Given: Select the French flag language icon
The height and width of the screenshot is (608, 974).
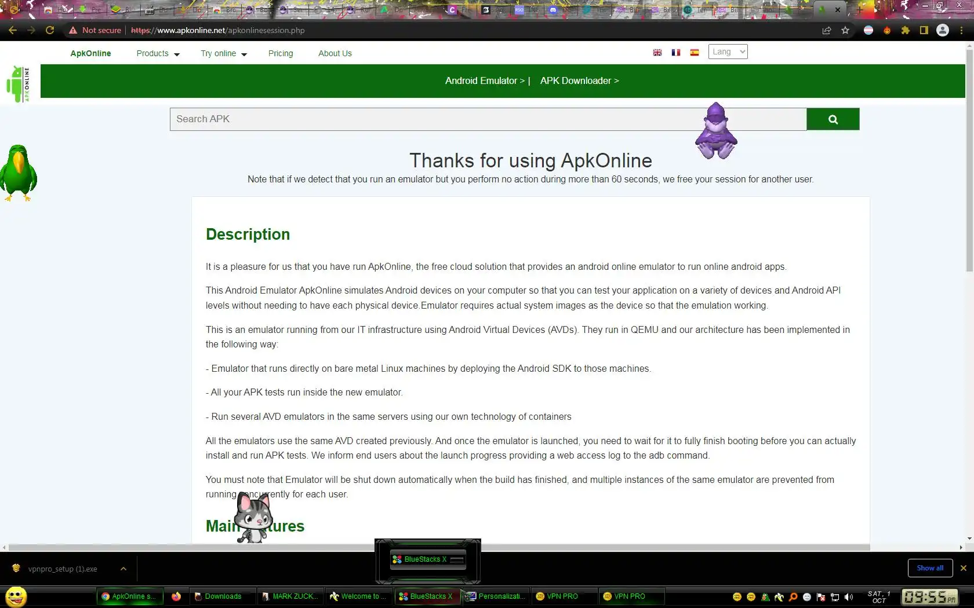Looking at the screenshot, I should point(676,53).
